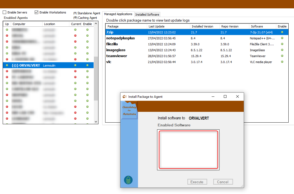Toggle the Enable Servers checkbox
This screenshot has width=294, height=194.
[x=5, y=12]
